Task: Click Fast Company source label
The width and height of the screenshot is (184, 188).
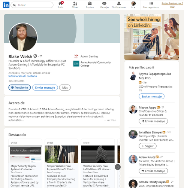Action: [54, 173]
